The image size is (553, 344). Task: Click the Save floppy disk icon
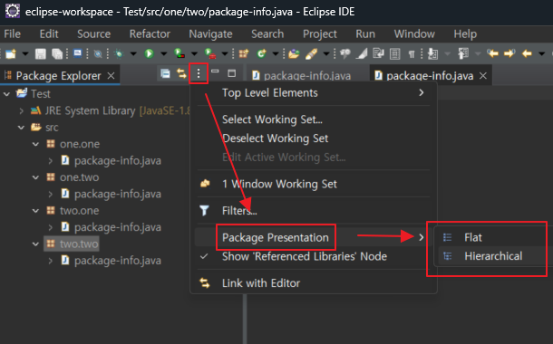[x=41, y=54]
